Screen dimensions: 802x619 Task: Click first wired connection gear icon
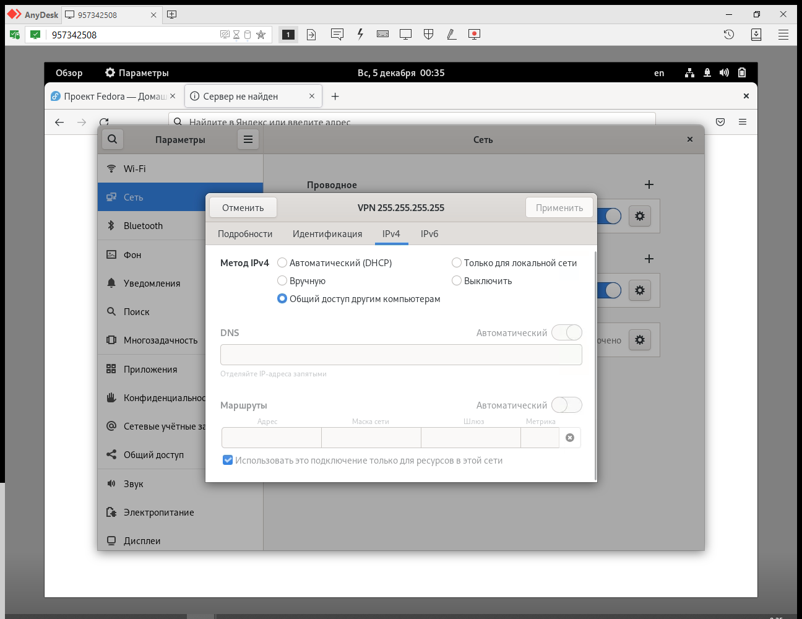[x=640, y=216]
